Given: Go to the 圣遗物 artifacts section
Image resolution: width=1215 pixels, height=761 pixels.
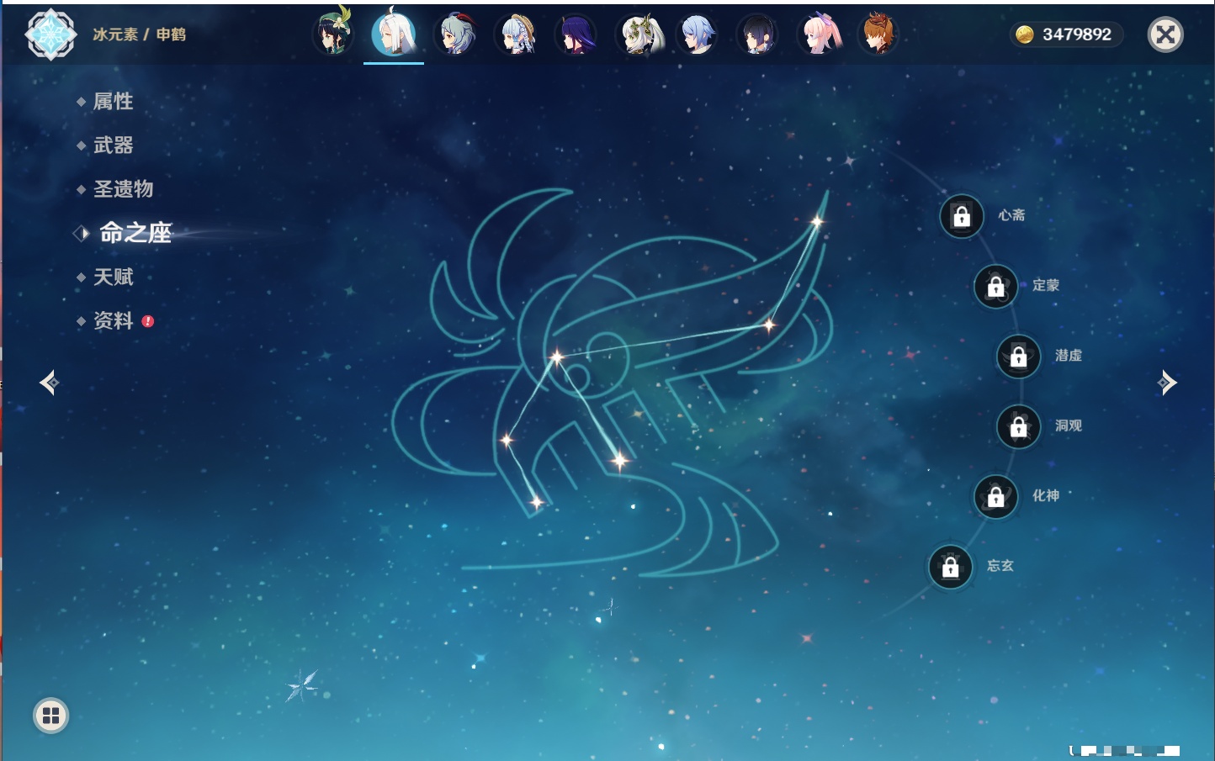Looking at the screenshot, I should (x=123, y=189).
